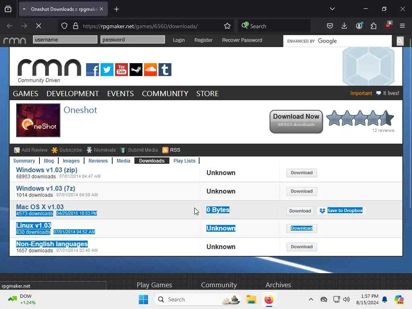Click the Login link
The image size is (412, 309).
tap(179, 40)
